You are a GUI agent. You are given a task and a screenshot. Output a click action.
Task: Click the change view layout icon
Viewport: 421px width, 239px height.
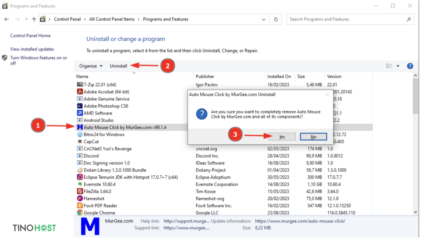pyautogui.click(x=389, y=66)
